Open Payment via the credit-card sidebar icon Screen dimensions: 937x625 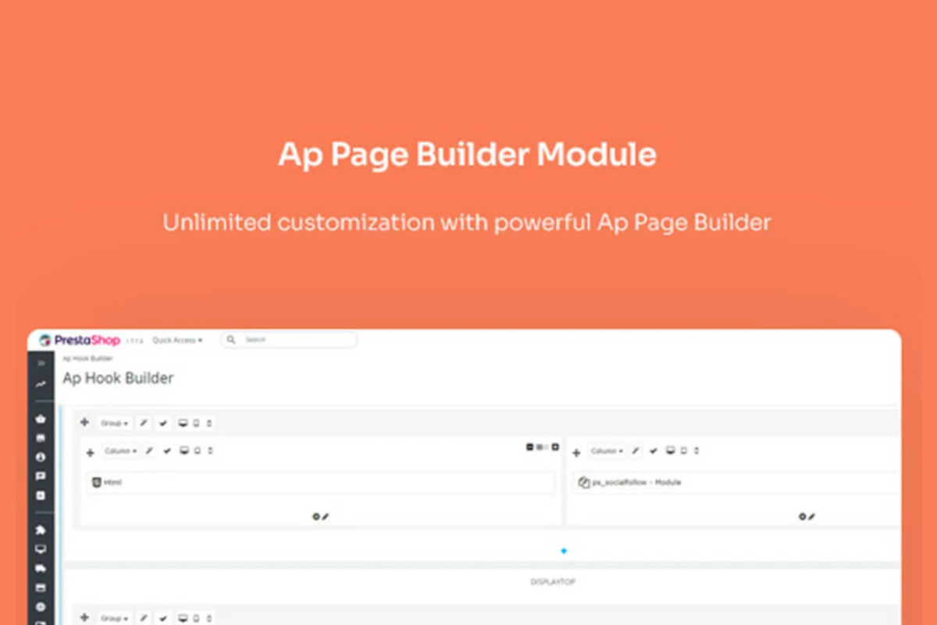41,587
